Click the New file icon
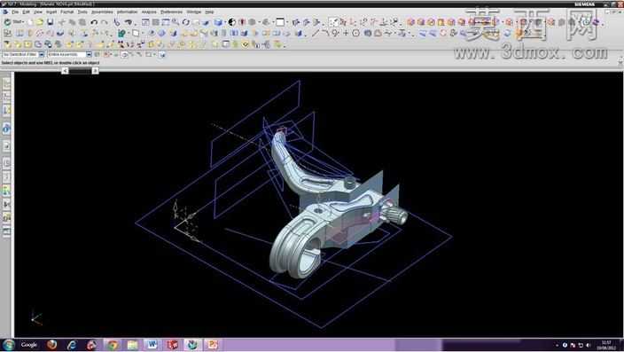The image size is (624, 352). pyautogui.click(x=30, y=22)
